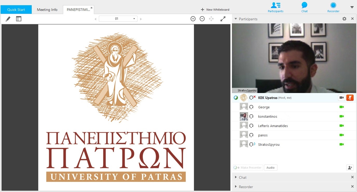Click panos's guest avatar

[244, 135]
